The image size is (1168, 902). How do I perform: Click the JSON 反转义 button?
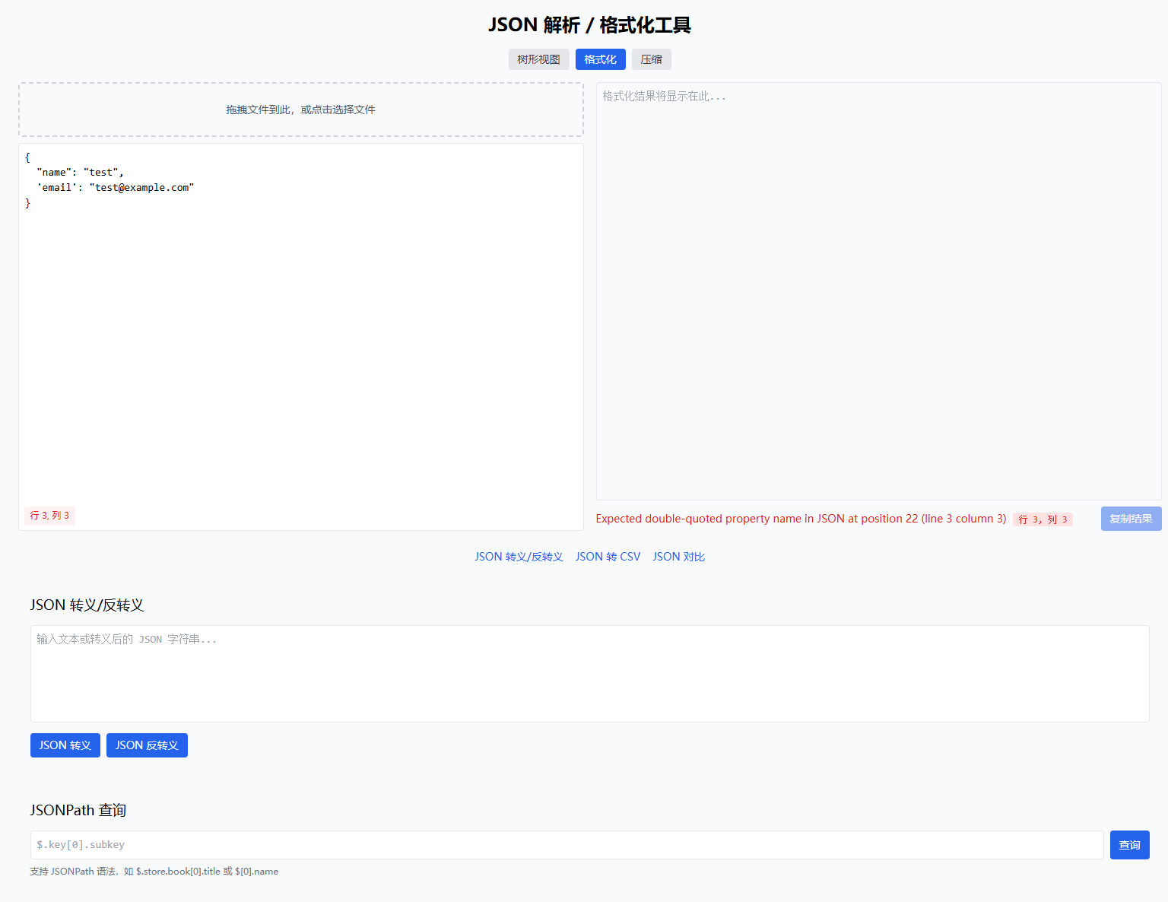click(x=147, y=745)
